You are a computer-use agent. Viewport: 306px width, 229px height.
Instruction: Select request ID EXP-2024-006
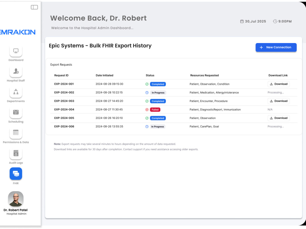[64, 126]
